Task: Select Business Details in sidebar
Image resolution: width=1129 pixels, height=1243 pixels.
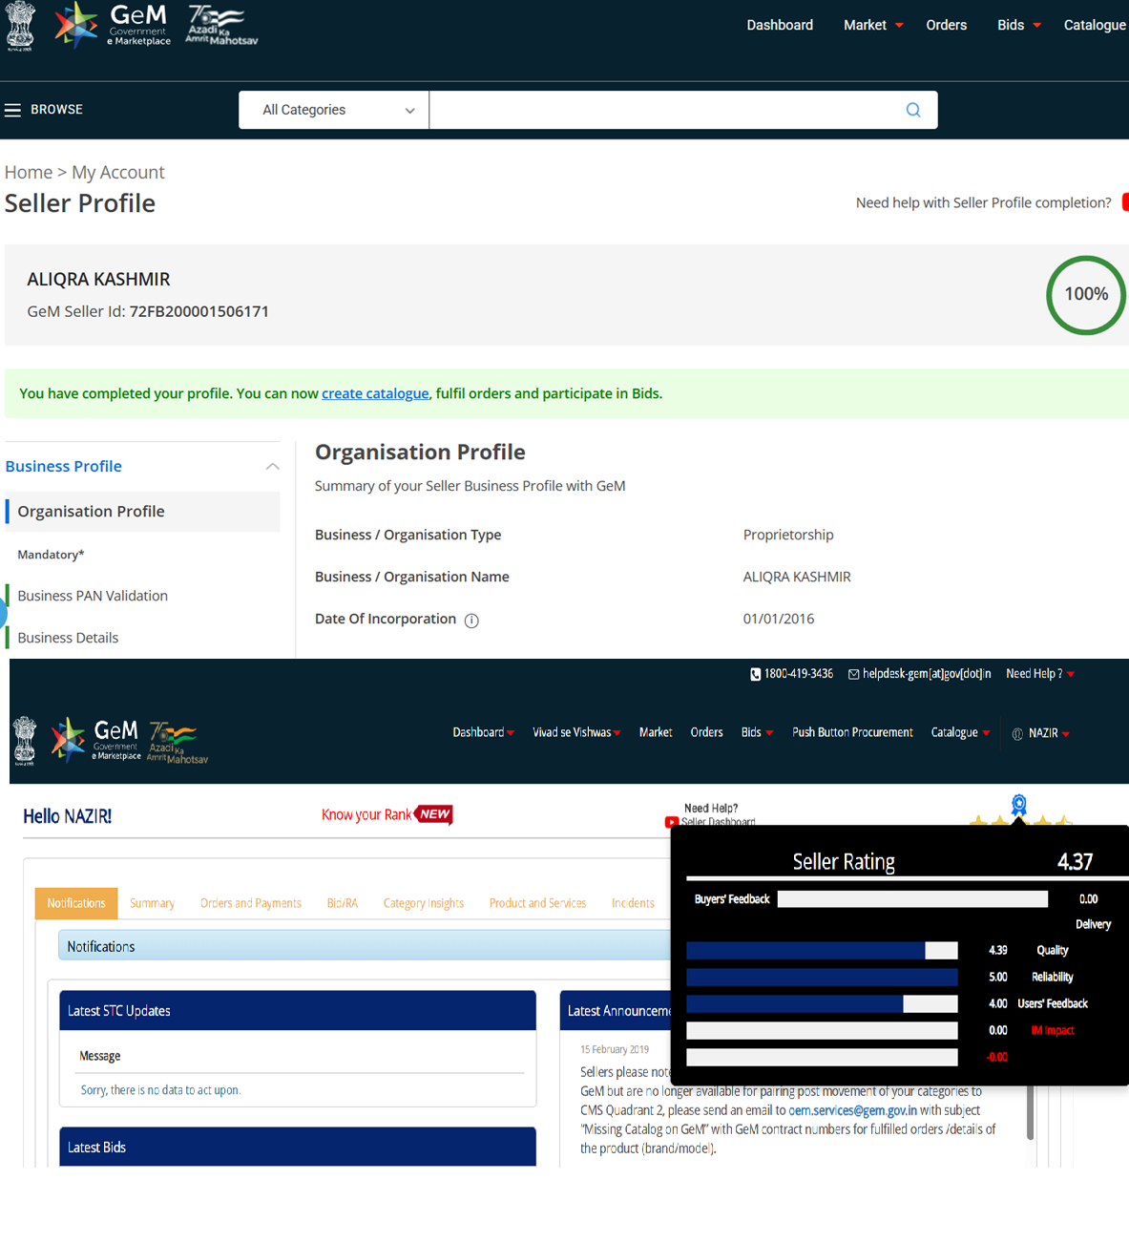Action: [x=68, y=638]
